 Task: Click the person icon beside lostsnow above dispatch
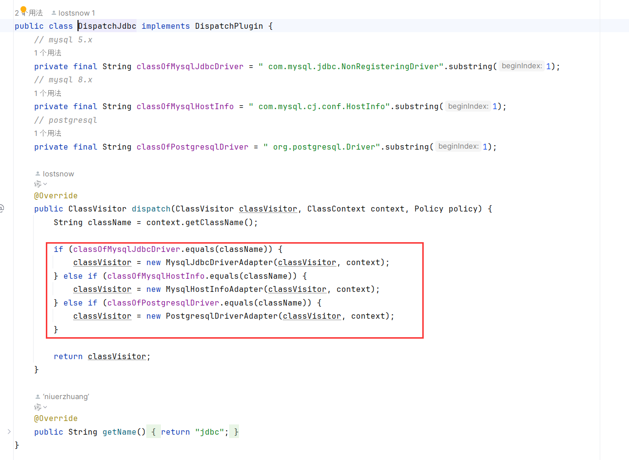click(38, 174)
